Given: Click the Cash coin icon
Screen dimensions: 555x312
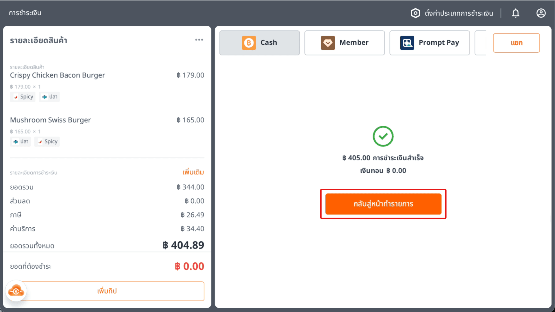Looking at the screenshot, I should [249, 43].
